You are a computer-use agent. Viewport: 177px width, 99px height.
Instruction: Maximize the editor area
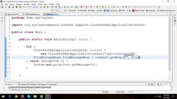[170, 14]
